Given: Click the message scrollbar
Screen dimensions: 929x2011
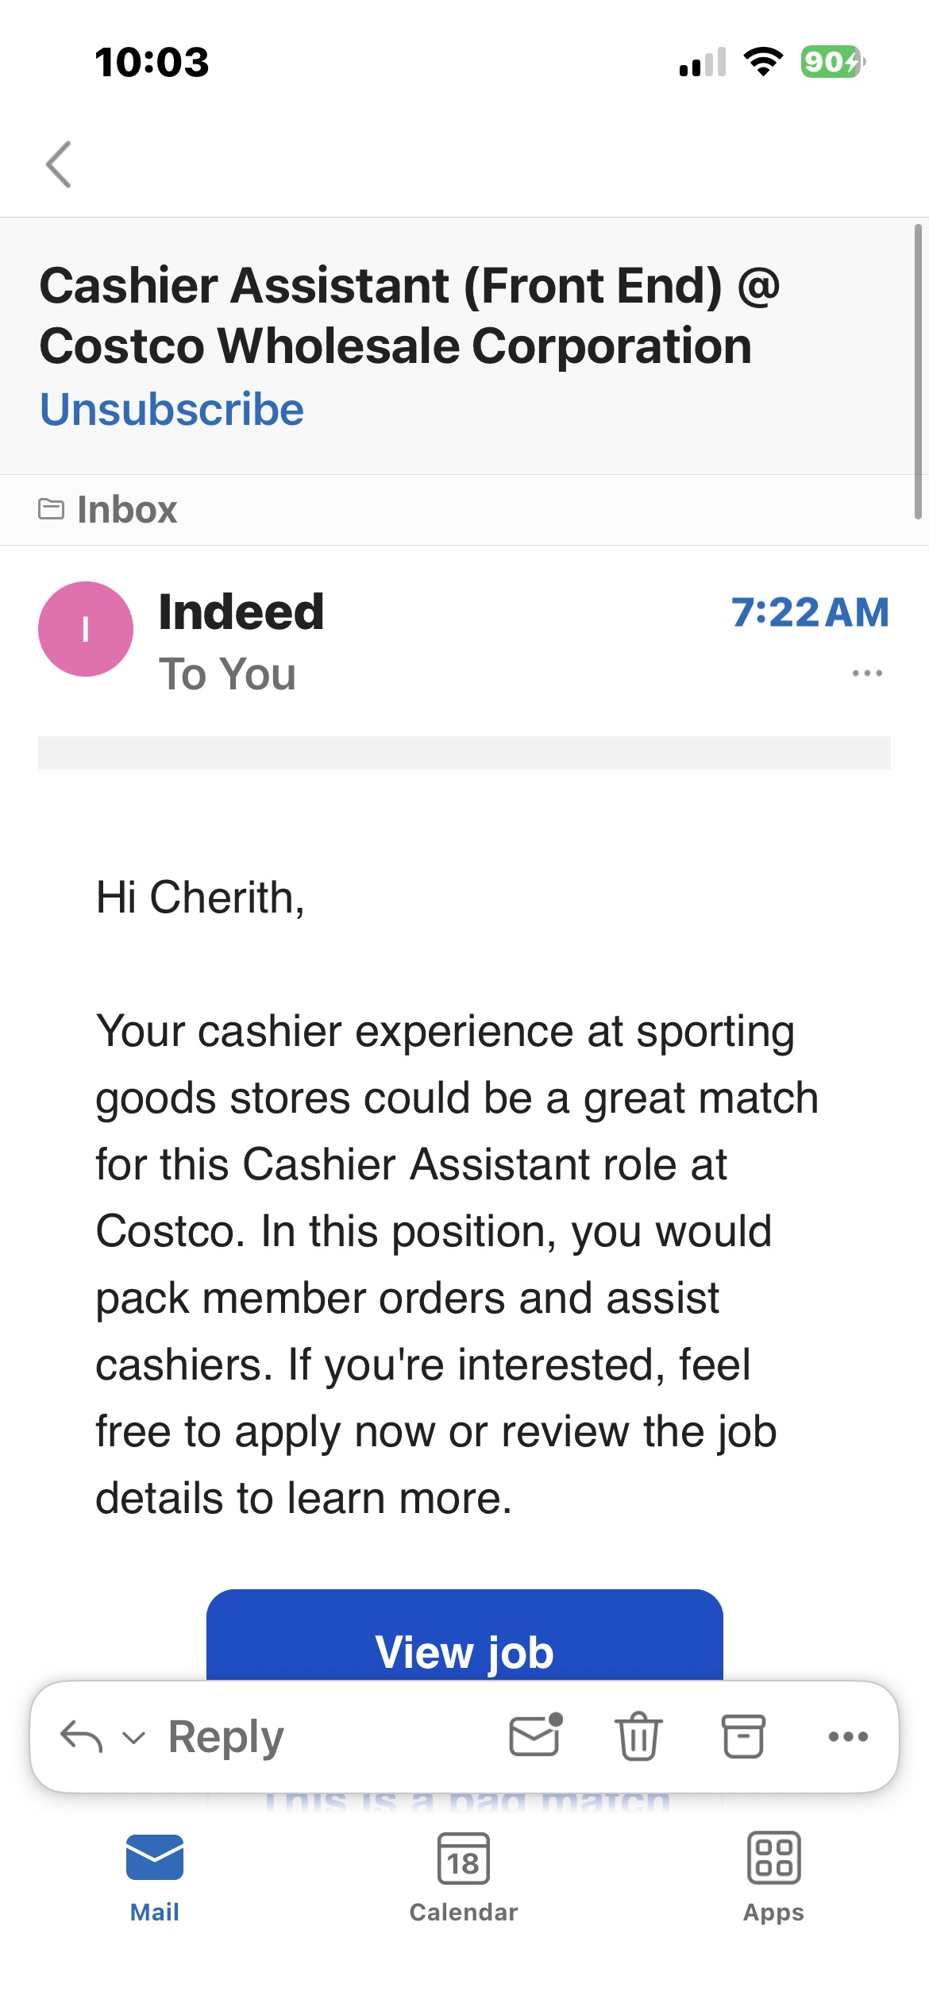Looking at the screenshot, I should point(918,372).
